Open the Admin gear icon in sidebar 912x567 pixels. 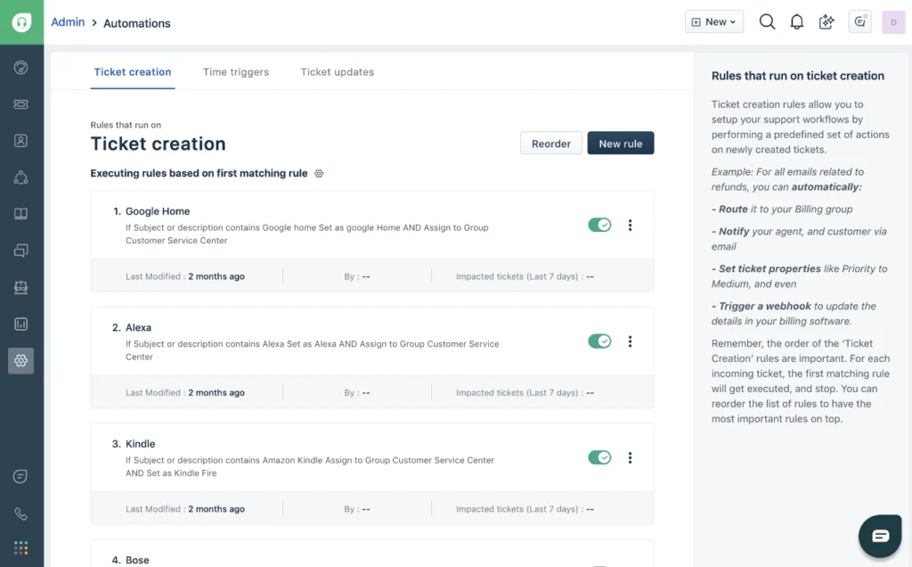[x=21, y=360]
